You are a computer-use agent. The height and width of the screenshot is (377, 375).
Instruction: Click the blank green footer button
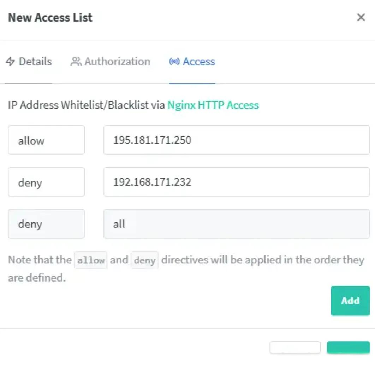(x=348, y=348)
